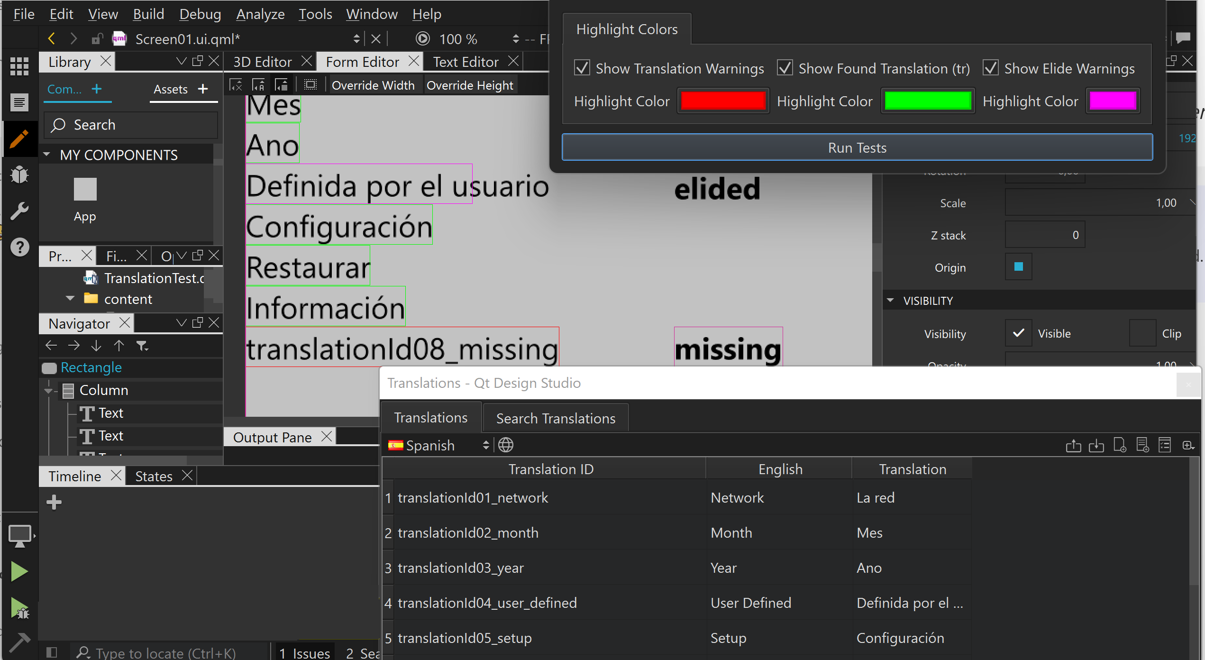Add a timeline with the plus icon
The height and width of the screenshot is (660, 1205).
(x=54, y=502)
